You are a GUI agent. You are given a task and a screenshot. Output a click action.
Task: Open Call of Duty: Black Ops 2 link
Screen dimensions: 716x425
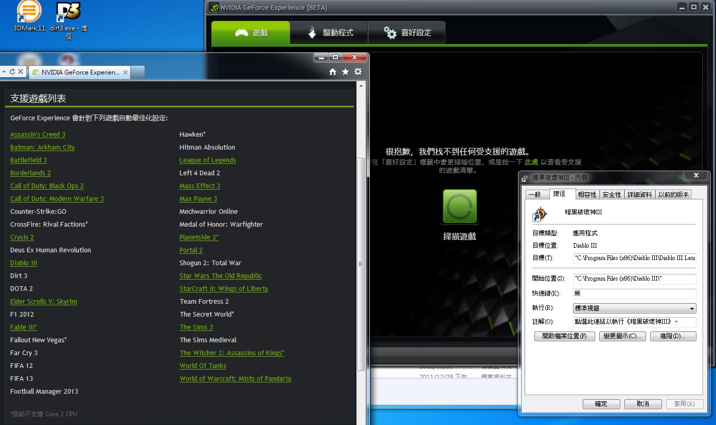47,186
